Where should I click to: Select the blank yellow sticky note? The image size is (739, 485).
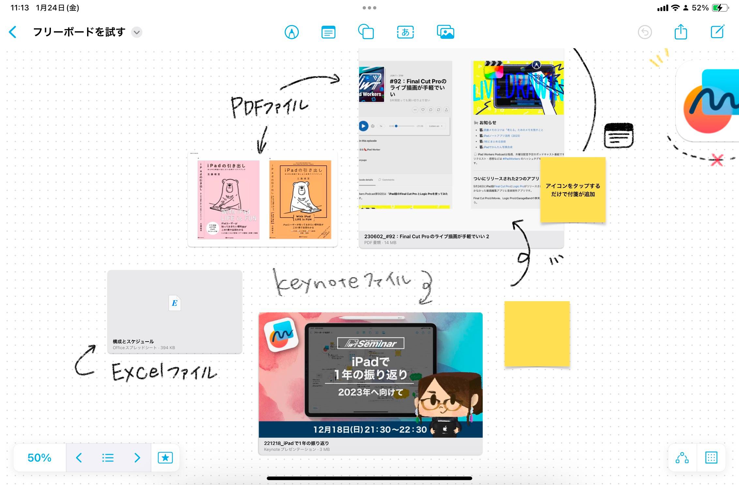coord(537,334)
